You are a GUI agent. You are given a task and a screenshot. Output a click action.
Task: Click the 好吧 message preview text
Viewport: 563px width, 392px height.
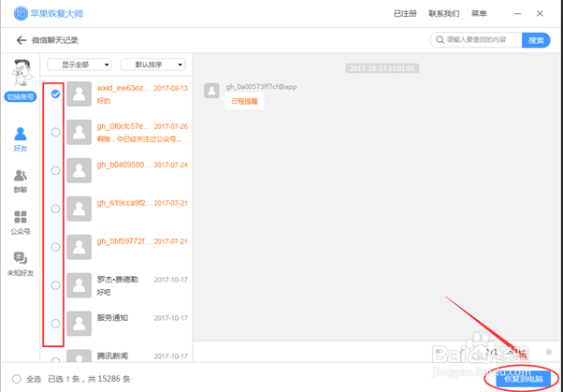(x=104, y=293)
